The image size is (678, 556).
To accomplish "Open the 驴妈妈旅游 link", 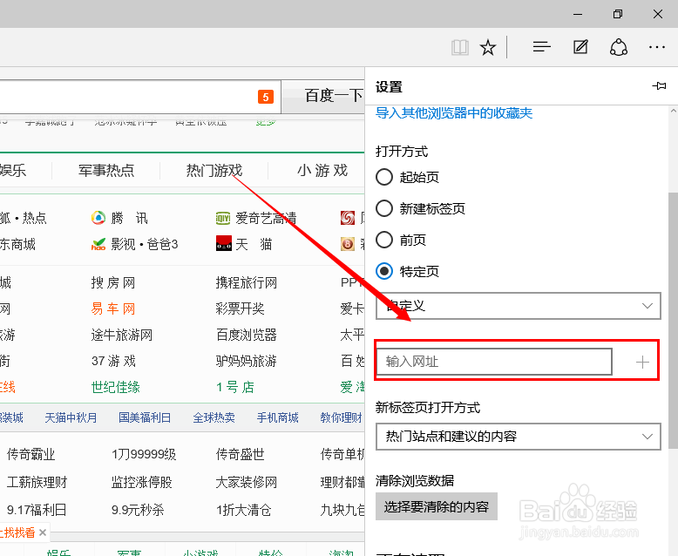I will click(x=246, y=361).
